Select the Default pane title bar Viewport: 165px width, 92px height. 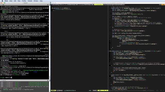pos(25,80)
